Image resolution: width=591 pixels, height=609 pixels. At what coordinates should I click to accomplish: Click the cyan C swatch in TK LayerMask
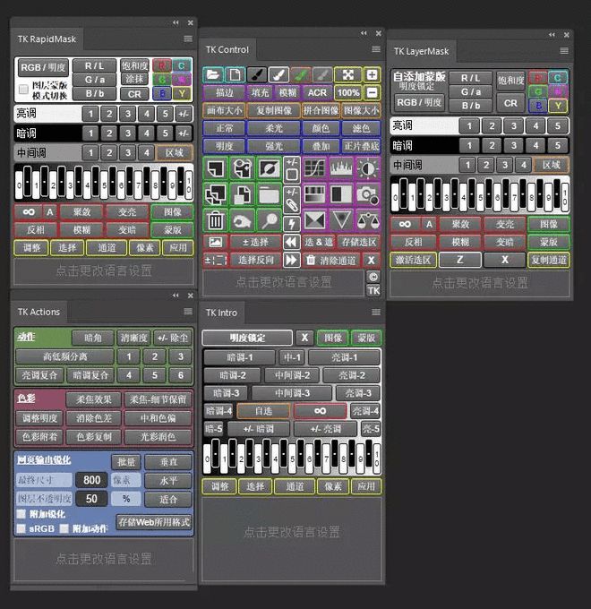(557, 78)
